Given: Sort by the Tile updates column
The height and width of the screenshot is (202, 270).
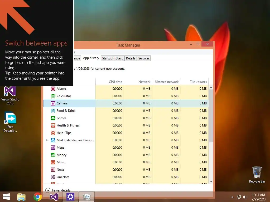Looking at the screenshot, I should (194, 82).
